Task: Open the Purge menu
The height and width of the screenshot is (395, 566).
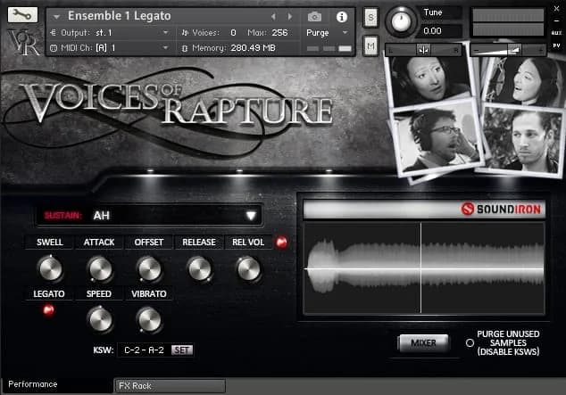Action: (x=327, y=33)
